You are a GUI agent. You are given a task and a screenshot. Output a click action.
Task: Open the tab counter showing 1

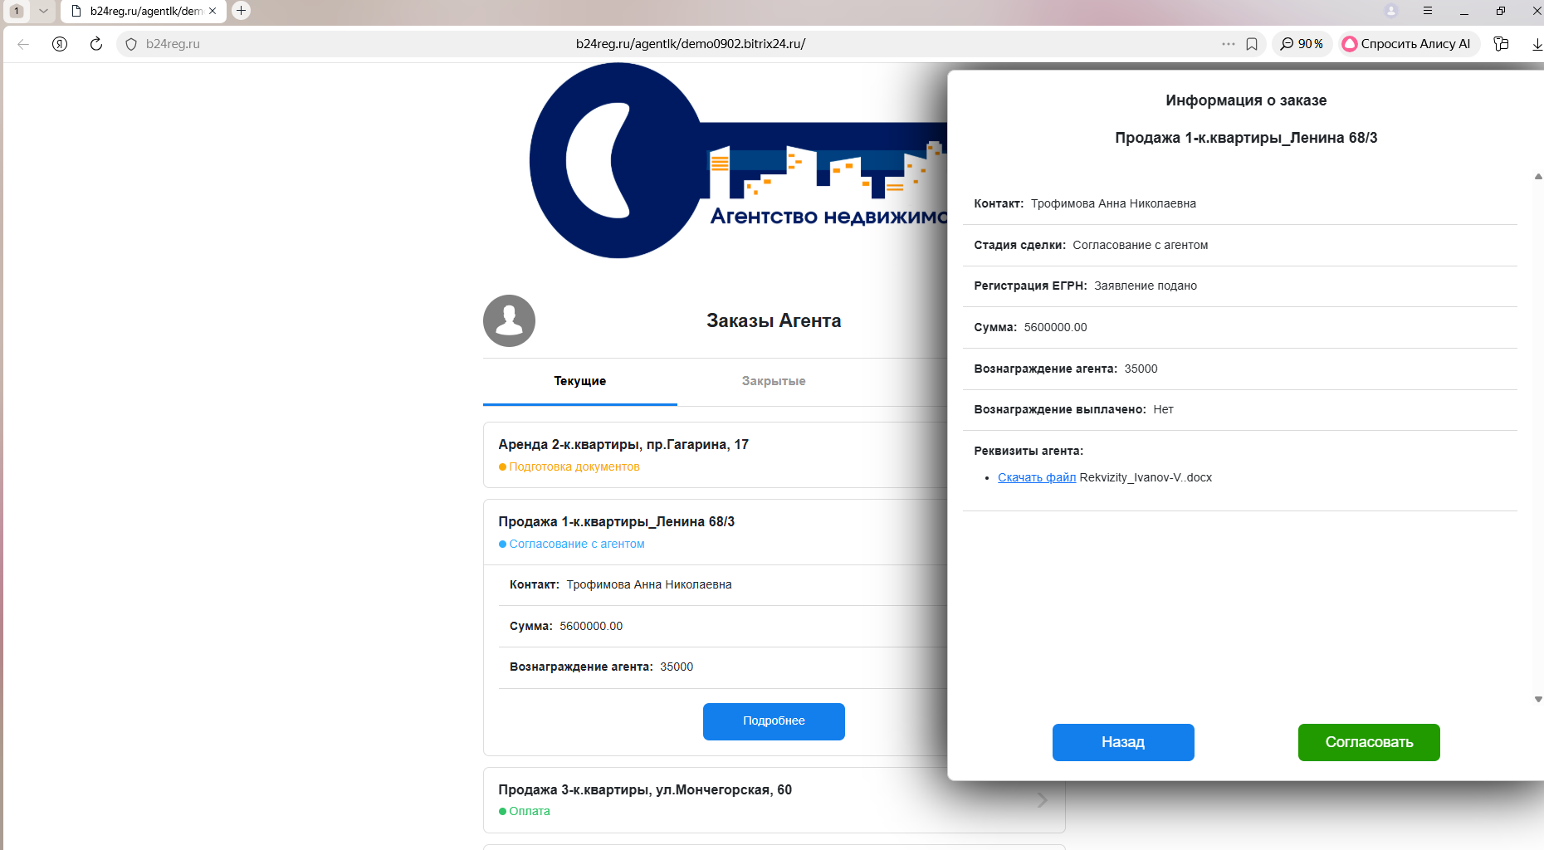pyautogui.click(x=17, y=11)
